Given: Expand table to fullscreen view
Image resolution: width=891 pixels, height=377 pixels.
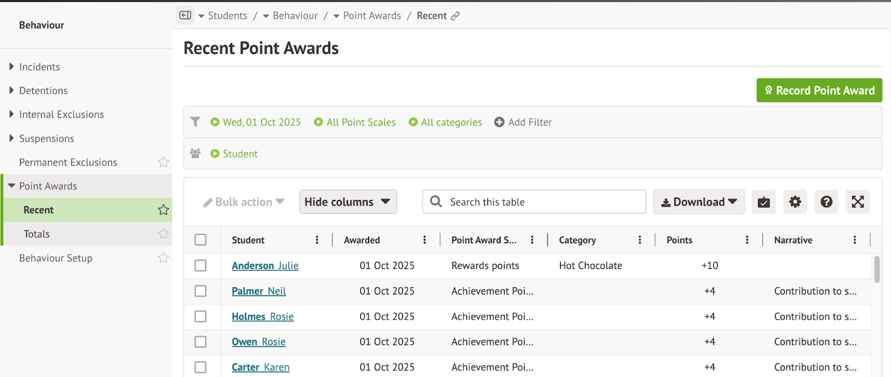Looking at the screenshot, I should click(858, 202).
